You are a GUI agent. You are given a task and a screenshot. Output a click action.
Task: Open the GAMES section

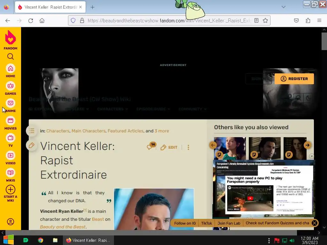point(11,88)
